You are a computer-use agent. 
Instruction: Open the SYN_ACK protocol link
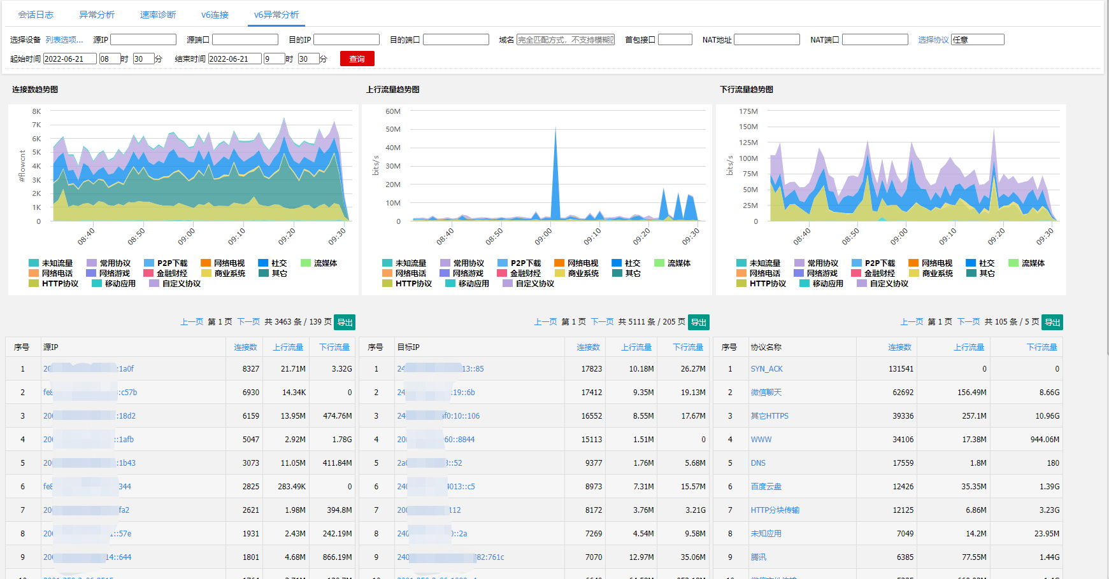[x=766, y=368]
